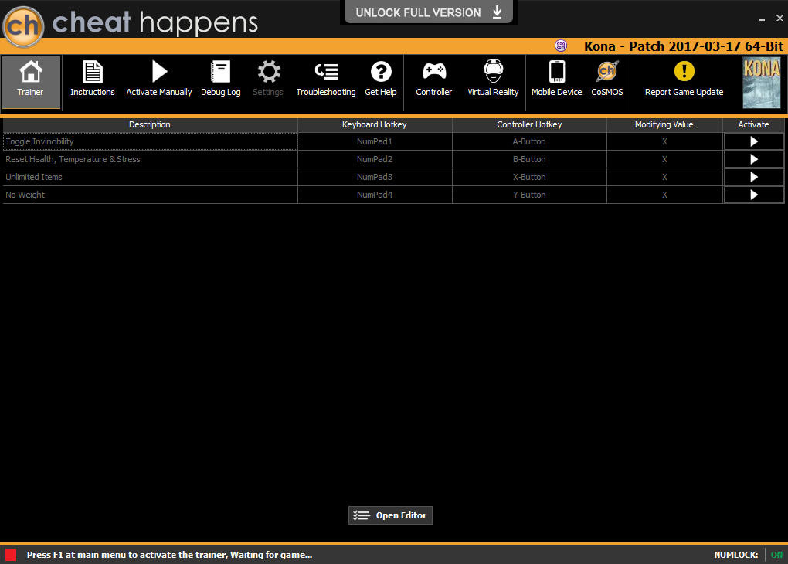Open the Instructions page
788x564 pixels.
93,79
